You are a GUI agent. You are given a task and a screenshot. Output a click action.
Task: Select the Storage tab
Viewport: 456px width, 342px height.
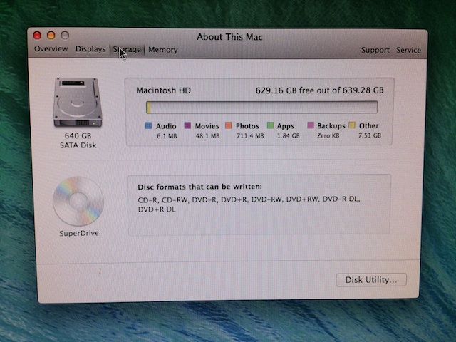tap(127, 50)
